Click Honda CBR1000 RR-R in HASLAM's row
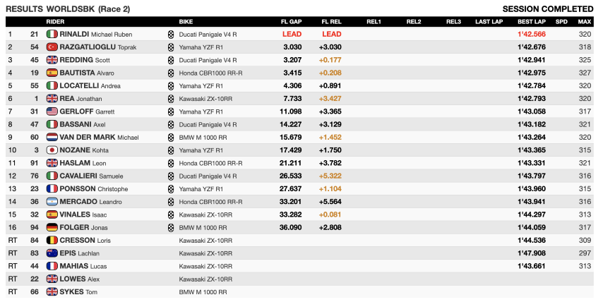603x302 pixels. pyautogui.click(x=210, y=163)
